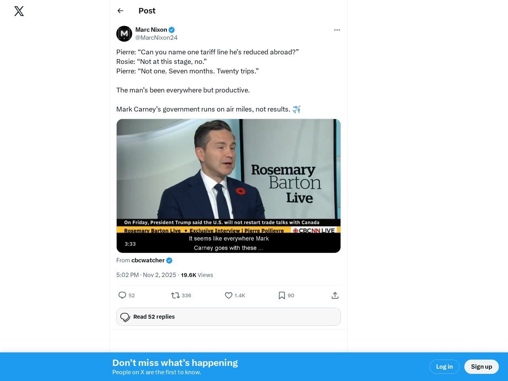Bookmark the post
Image resolution: width=508 pixels, height=381 pixels.
click(282, 295)
